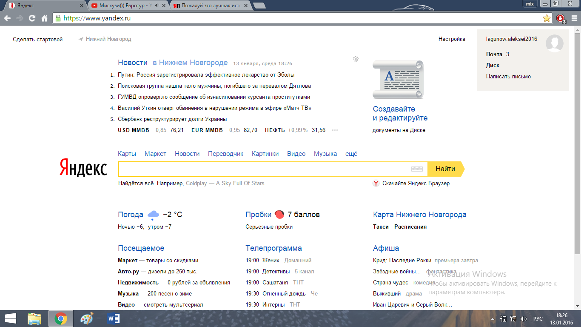
Task: Click the weather cloud icon
Action: click(153, 215)
